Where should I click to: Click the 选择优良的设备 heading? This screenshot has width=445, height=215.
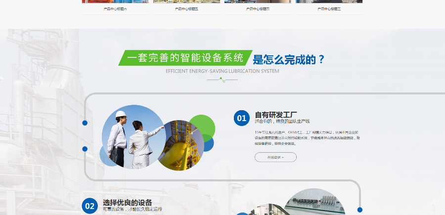click(128, 203)
